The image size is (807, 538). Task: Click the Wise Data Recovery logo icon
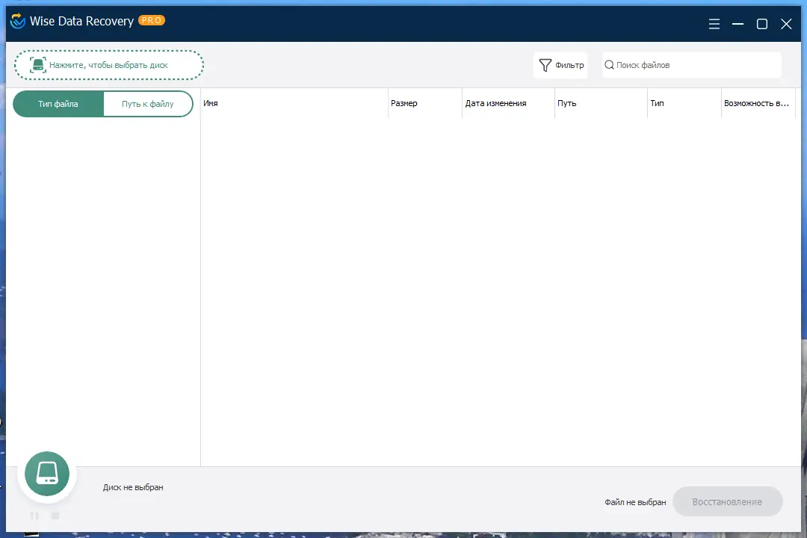[x=17, y=21]
